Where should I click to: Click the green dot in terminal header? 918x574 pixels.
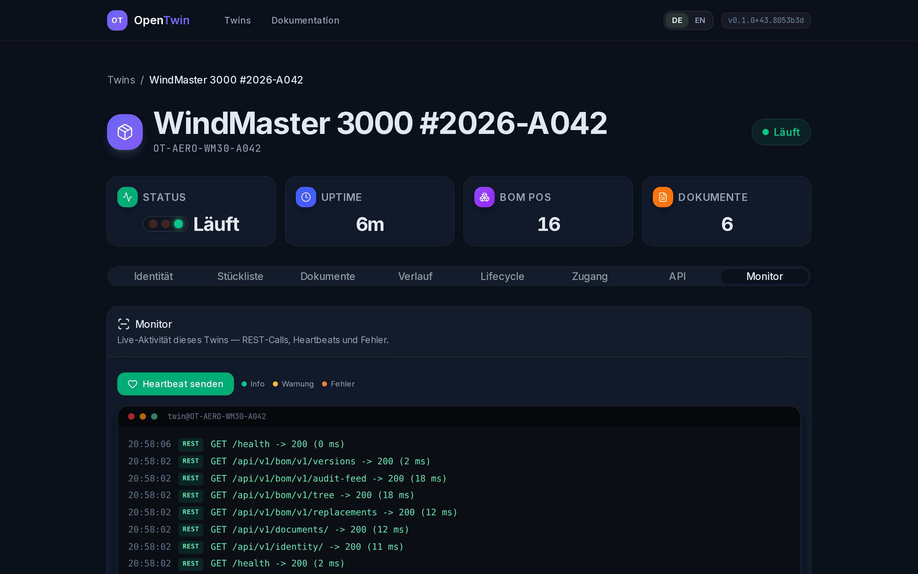pos(154,416)
